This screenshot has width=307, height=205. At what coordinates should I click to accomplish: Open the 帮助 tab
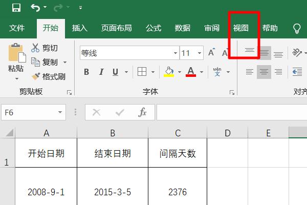point(270,28)
